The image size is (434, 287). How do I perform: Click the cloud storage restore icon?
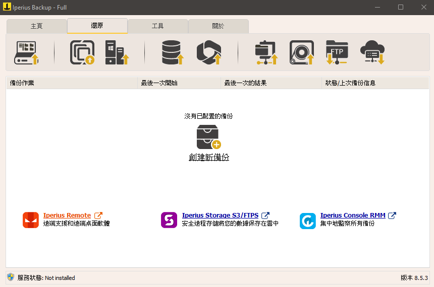[372, 52]
